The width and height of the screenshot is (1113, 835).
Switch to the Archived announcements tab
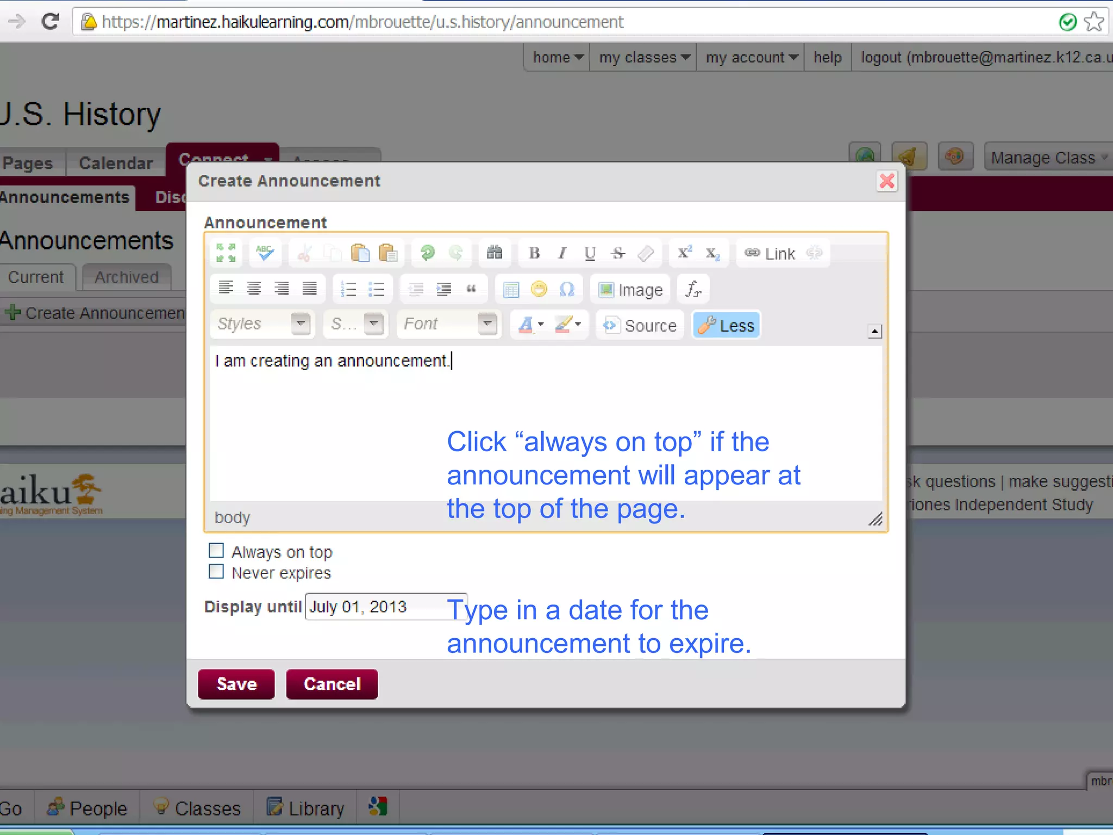click(x=127, y=277)
